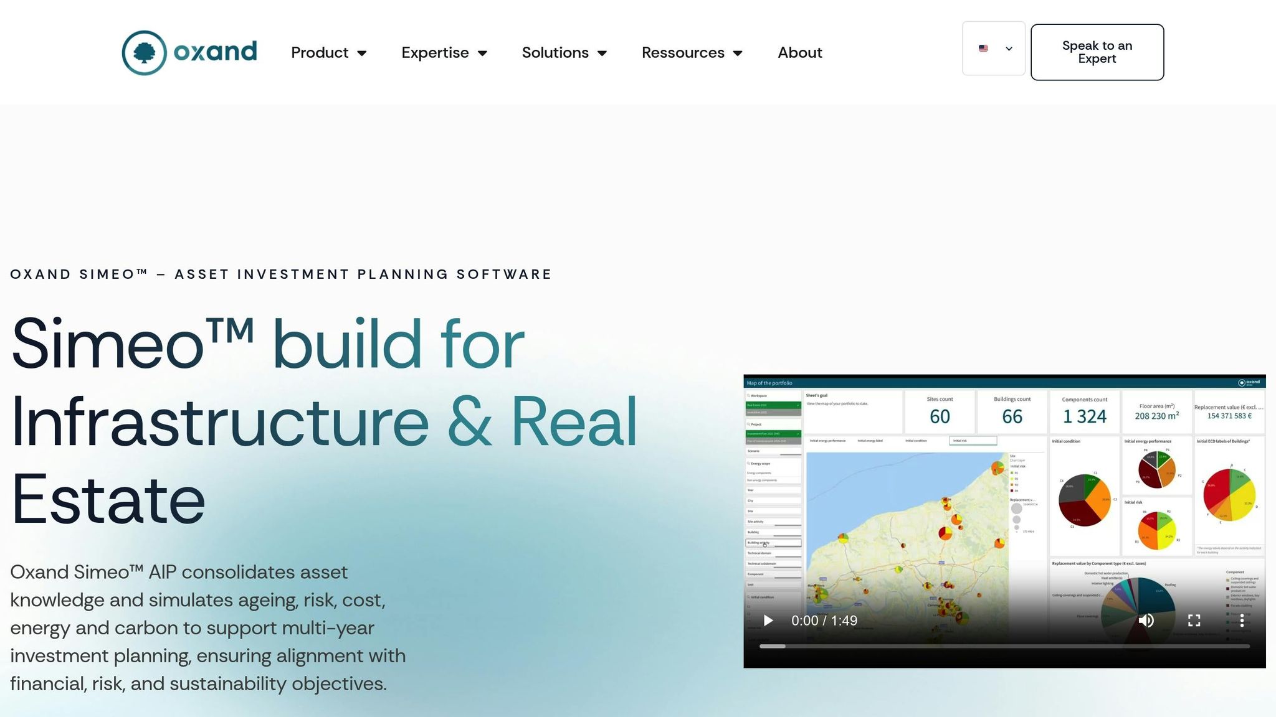
Task: Enter fullscreen mode on the video
Action: click(x=1194, y=621)
